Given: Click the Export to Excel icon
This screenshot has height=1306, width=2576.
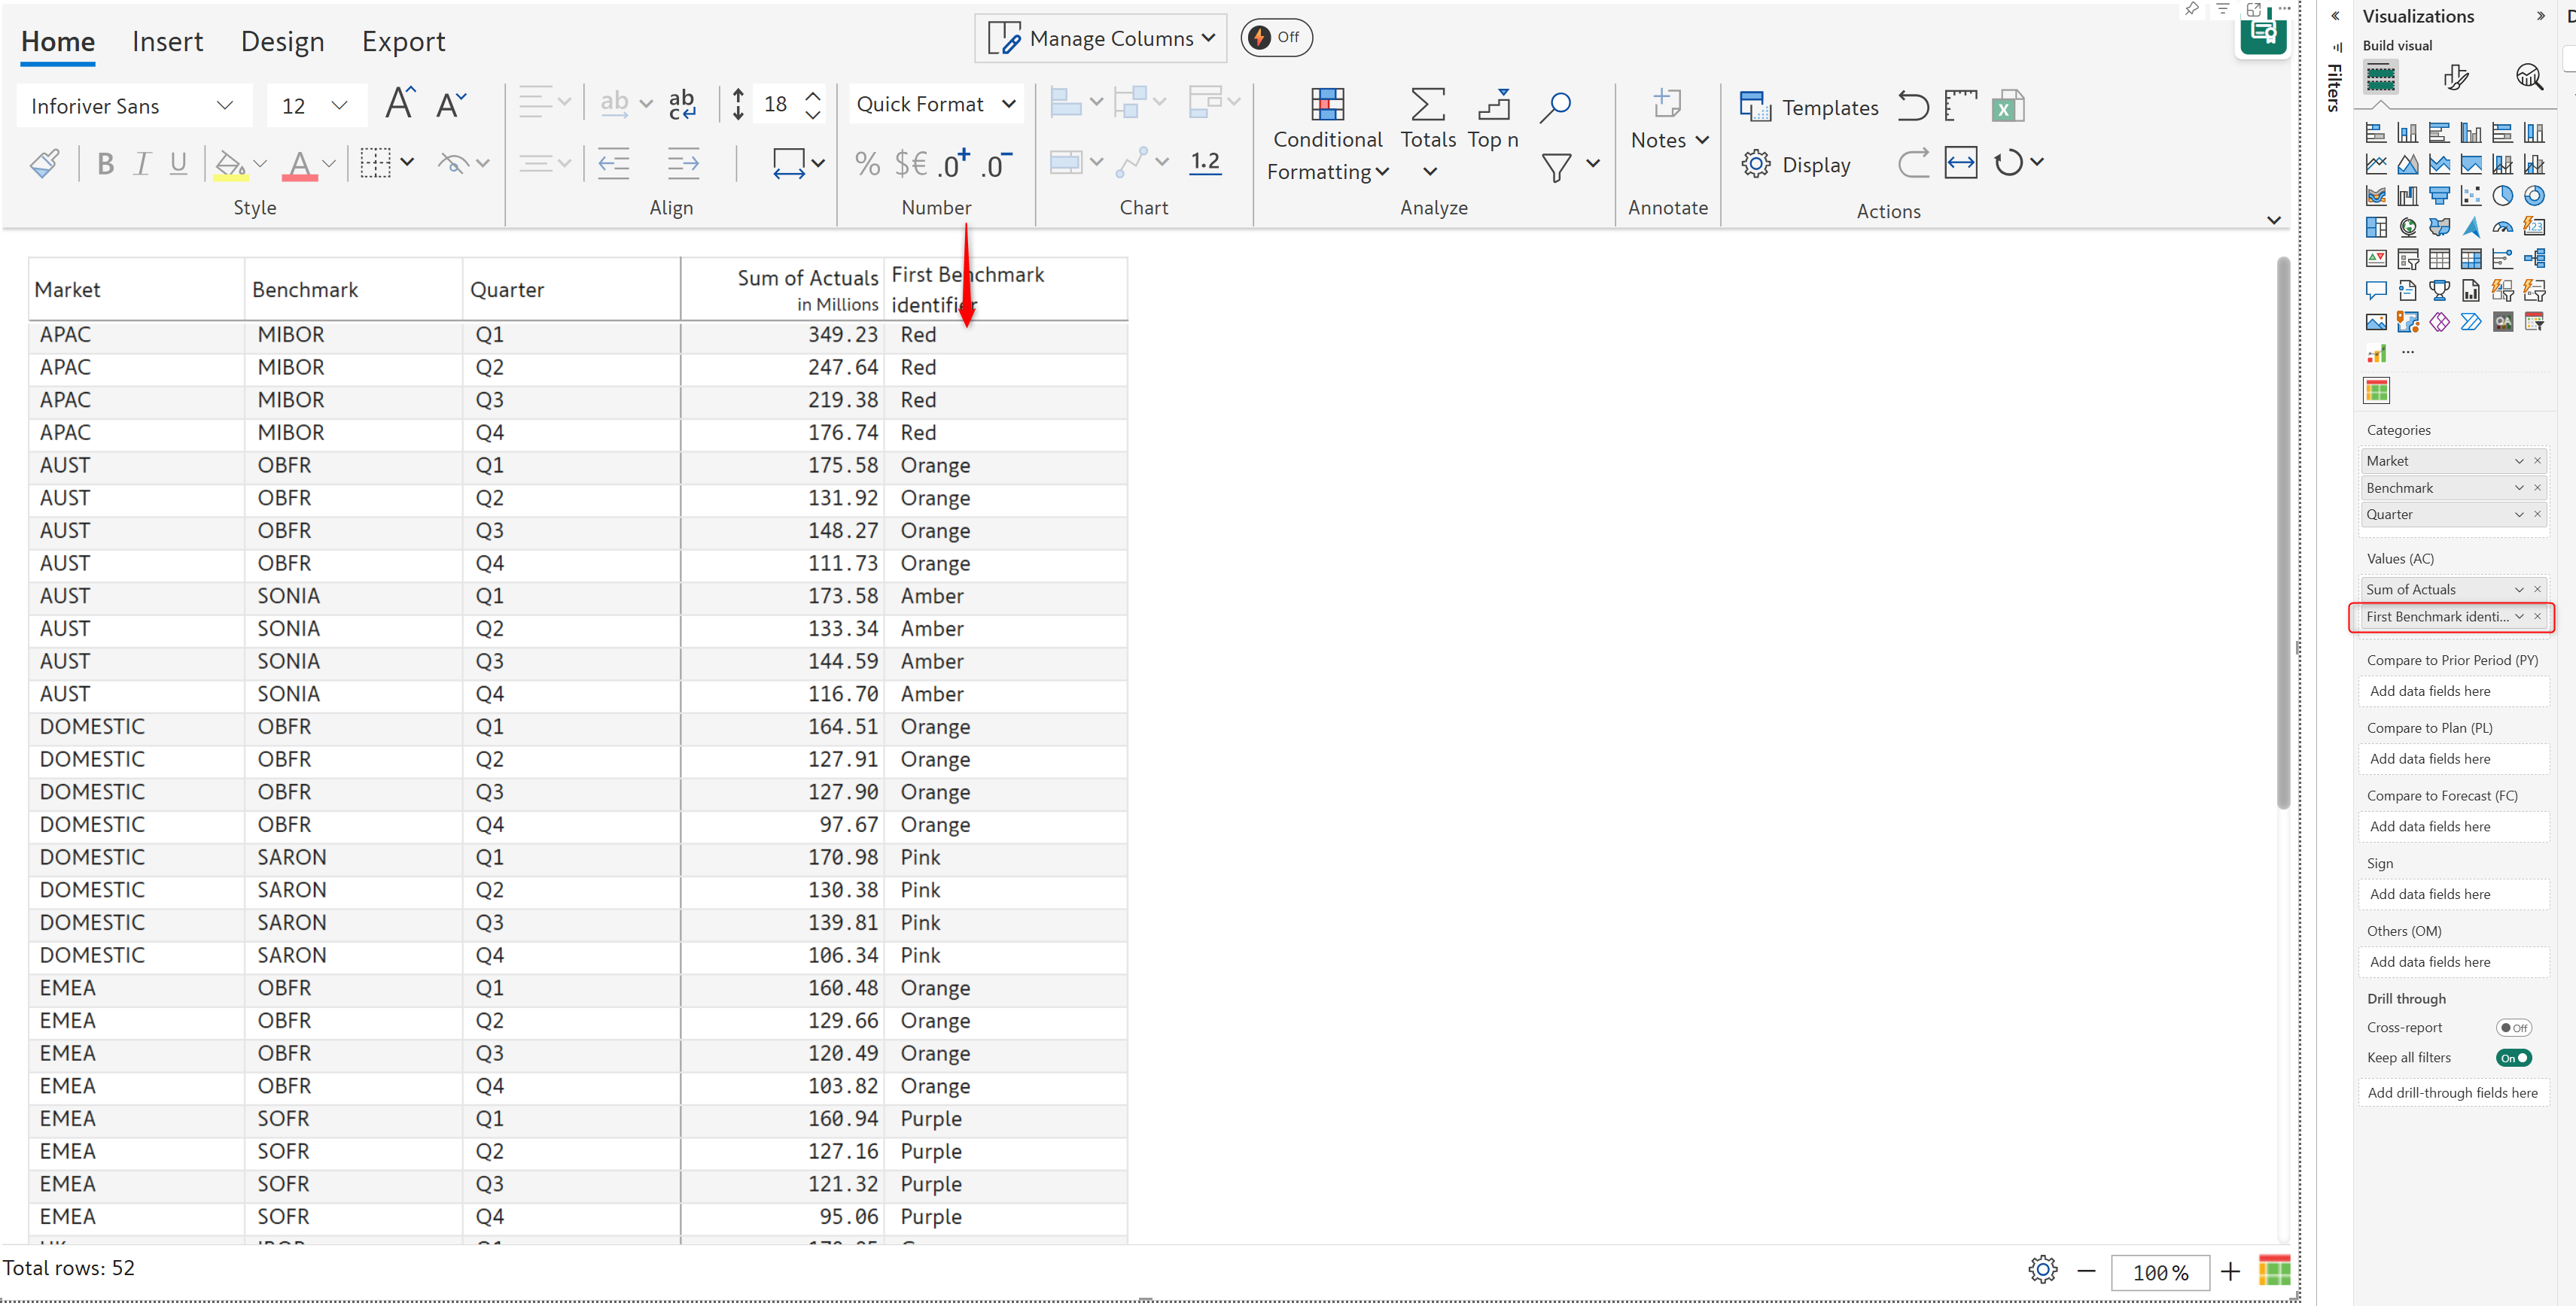Looking at the screenshot, I should (2007, 107).
